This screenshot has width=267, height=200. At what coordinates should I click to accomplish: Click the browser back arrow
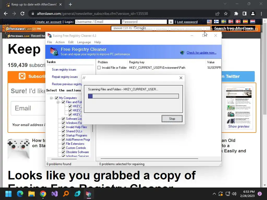click(6, 14)
